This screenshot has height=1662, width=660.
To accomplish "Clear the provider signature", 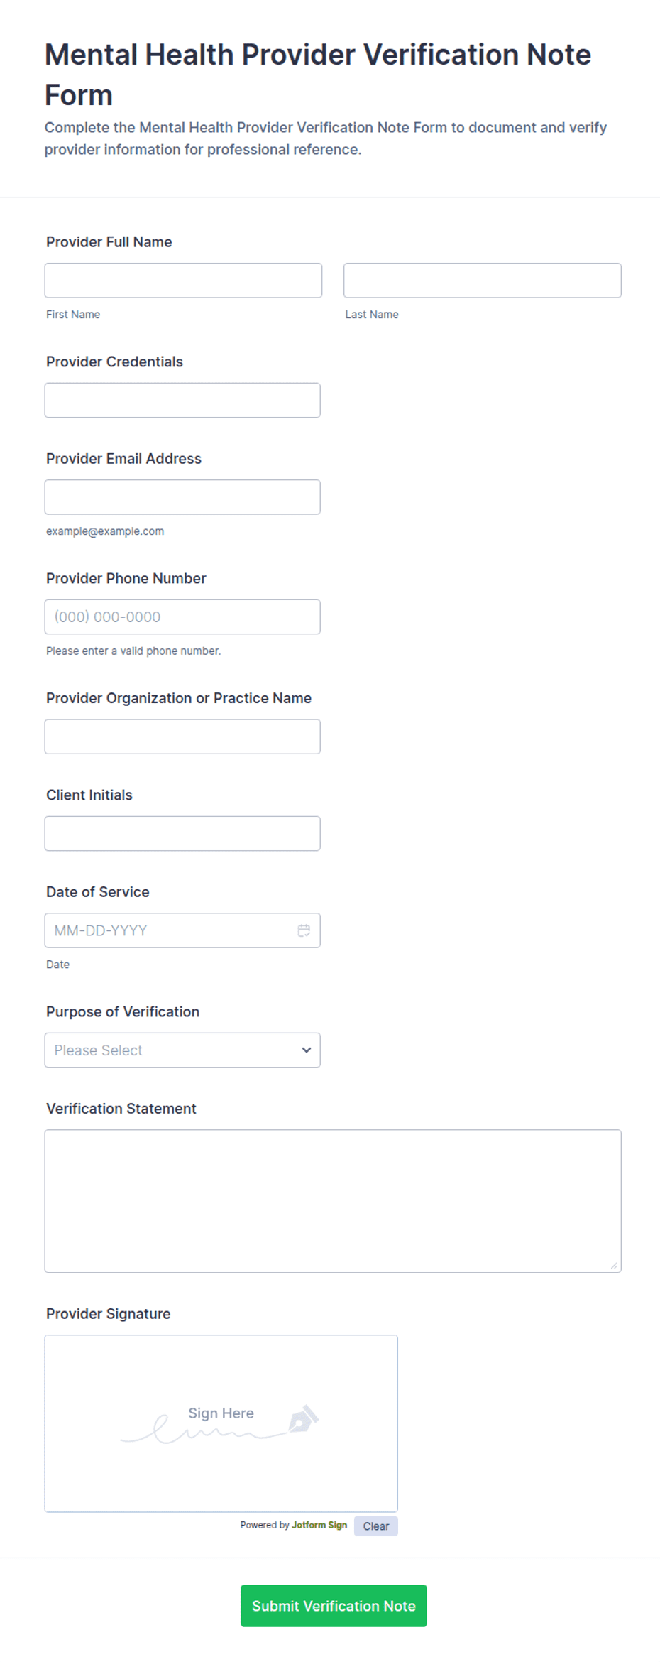I will pyautogui.click(x=376, y=1526).
